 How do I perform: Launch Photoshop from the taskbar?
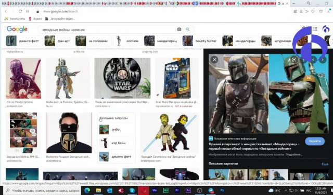222,190
